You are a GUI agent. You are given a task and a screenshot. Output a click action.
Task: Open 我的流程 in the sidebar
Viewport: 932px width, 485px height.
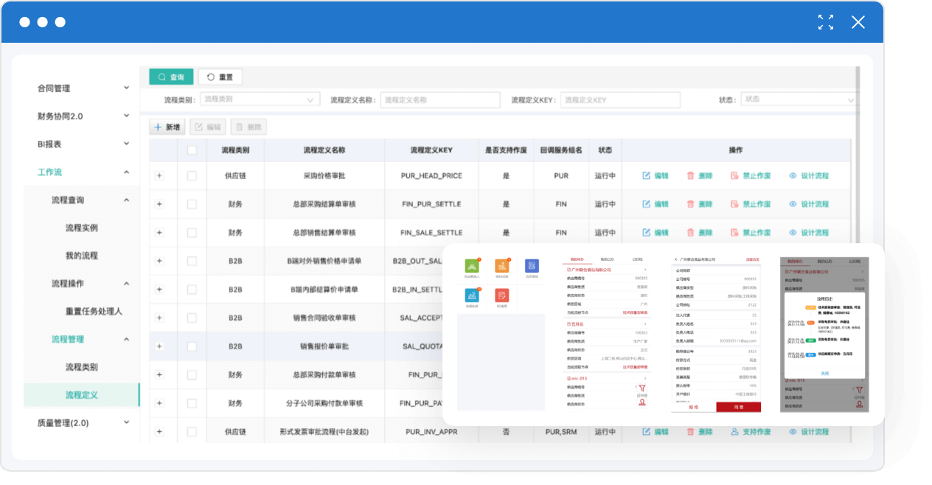click(x=81, y=256)
